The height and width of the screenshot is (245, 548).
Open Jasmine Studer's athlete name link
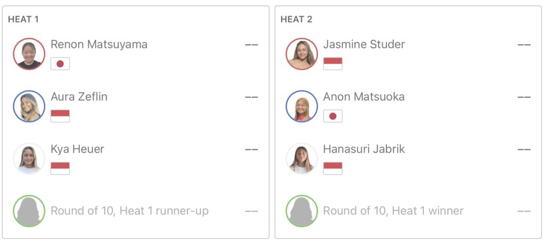(364, 45)
